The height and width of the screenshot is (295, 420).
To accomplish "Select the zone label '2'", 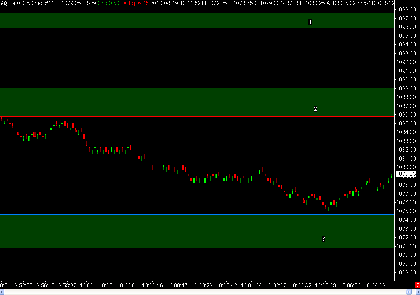I will pos(315,109).
